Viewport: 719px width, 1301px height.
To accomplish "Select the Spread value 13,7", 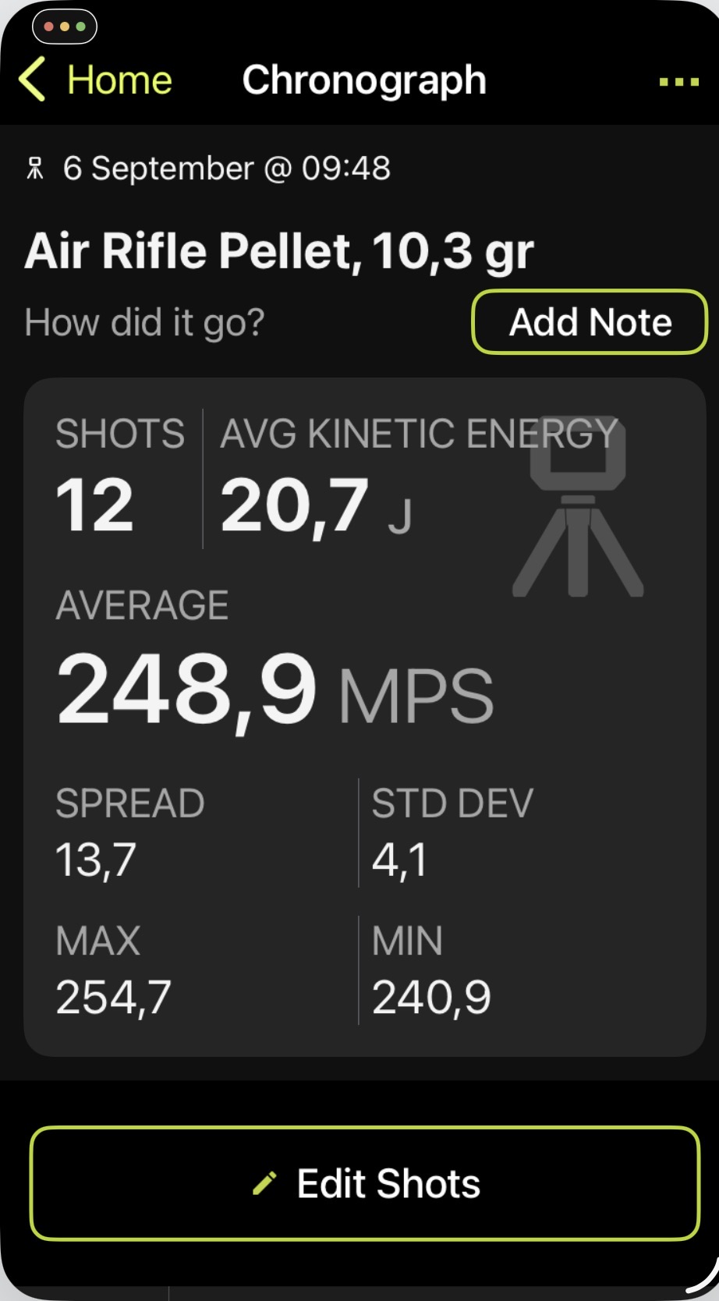I will (x=96, y=860).
